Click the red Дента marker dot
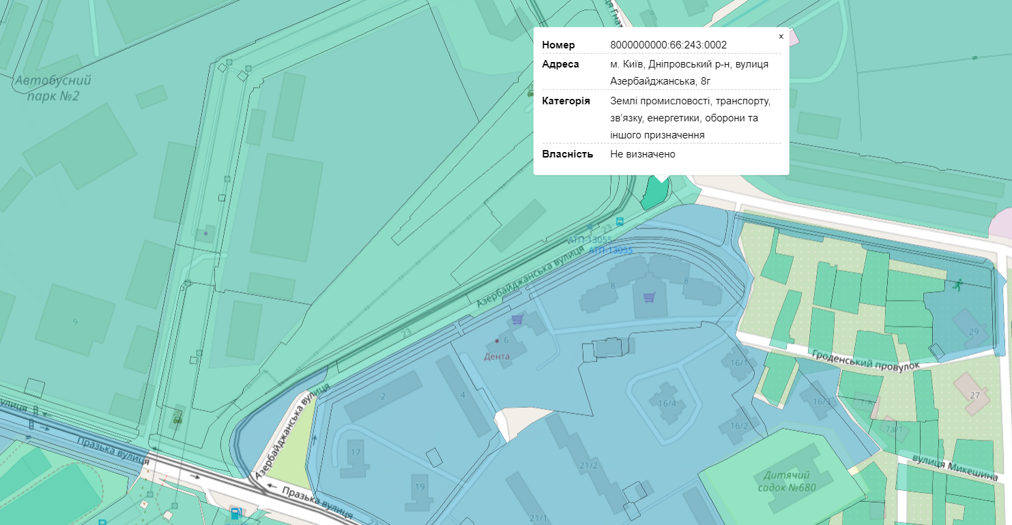 point(497,340)
